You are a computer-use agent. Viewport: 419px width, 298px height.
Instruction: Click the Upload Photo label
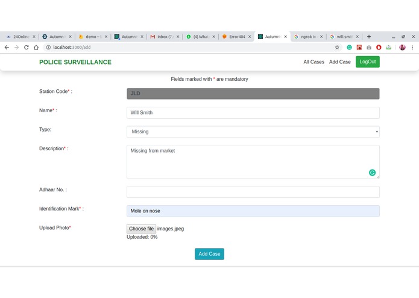55,227
